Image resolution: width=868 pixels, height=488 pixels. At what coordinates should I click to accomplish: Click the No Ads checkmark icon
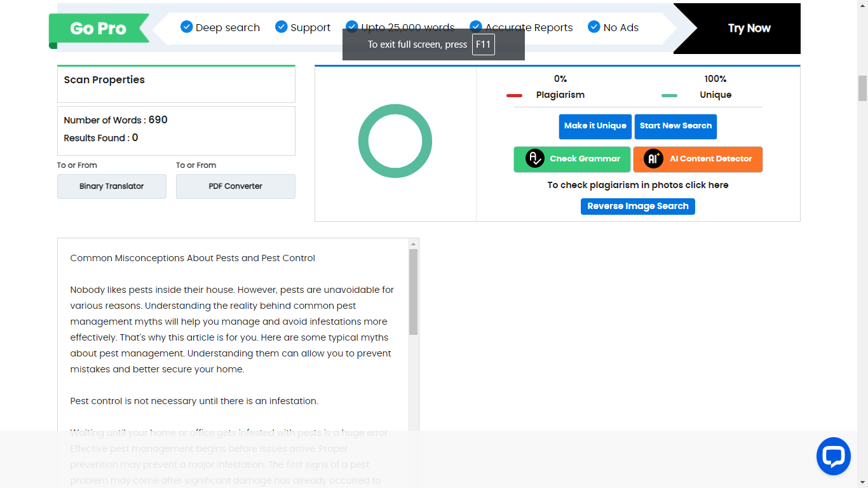click(x=594, y=27)
